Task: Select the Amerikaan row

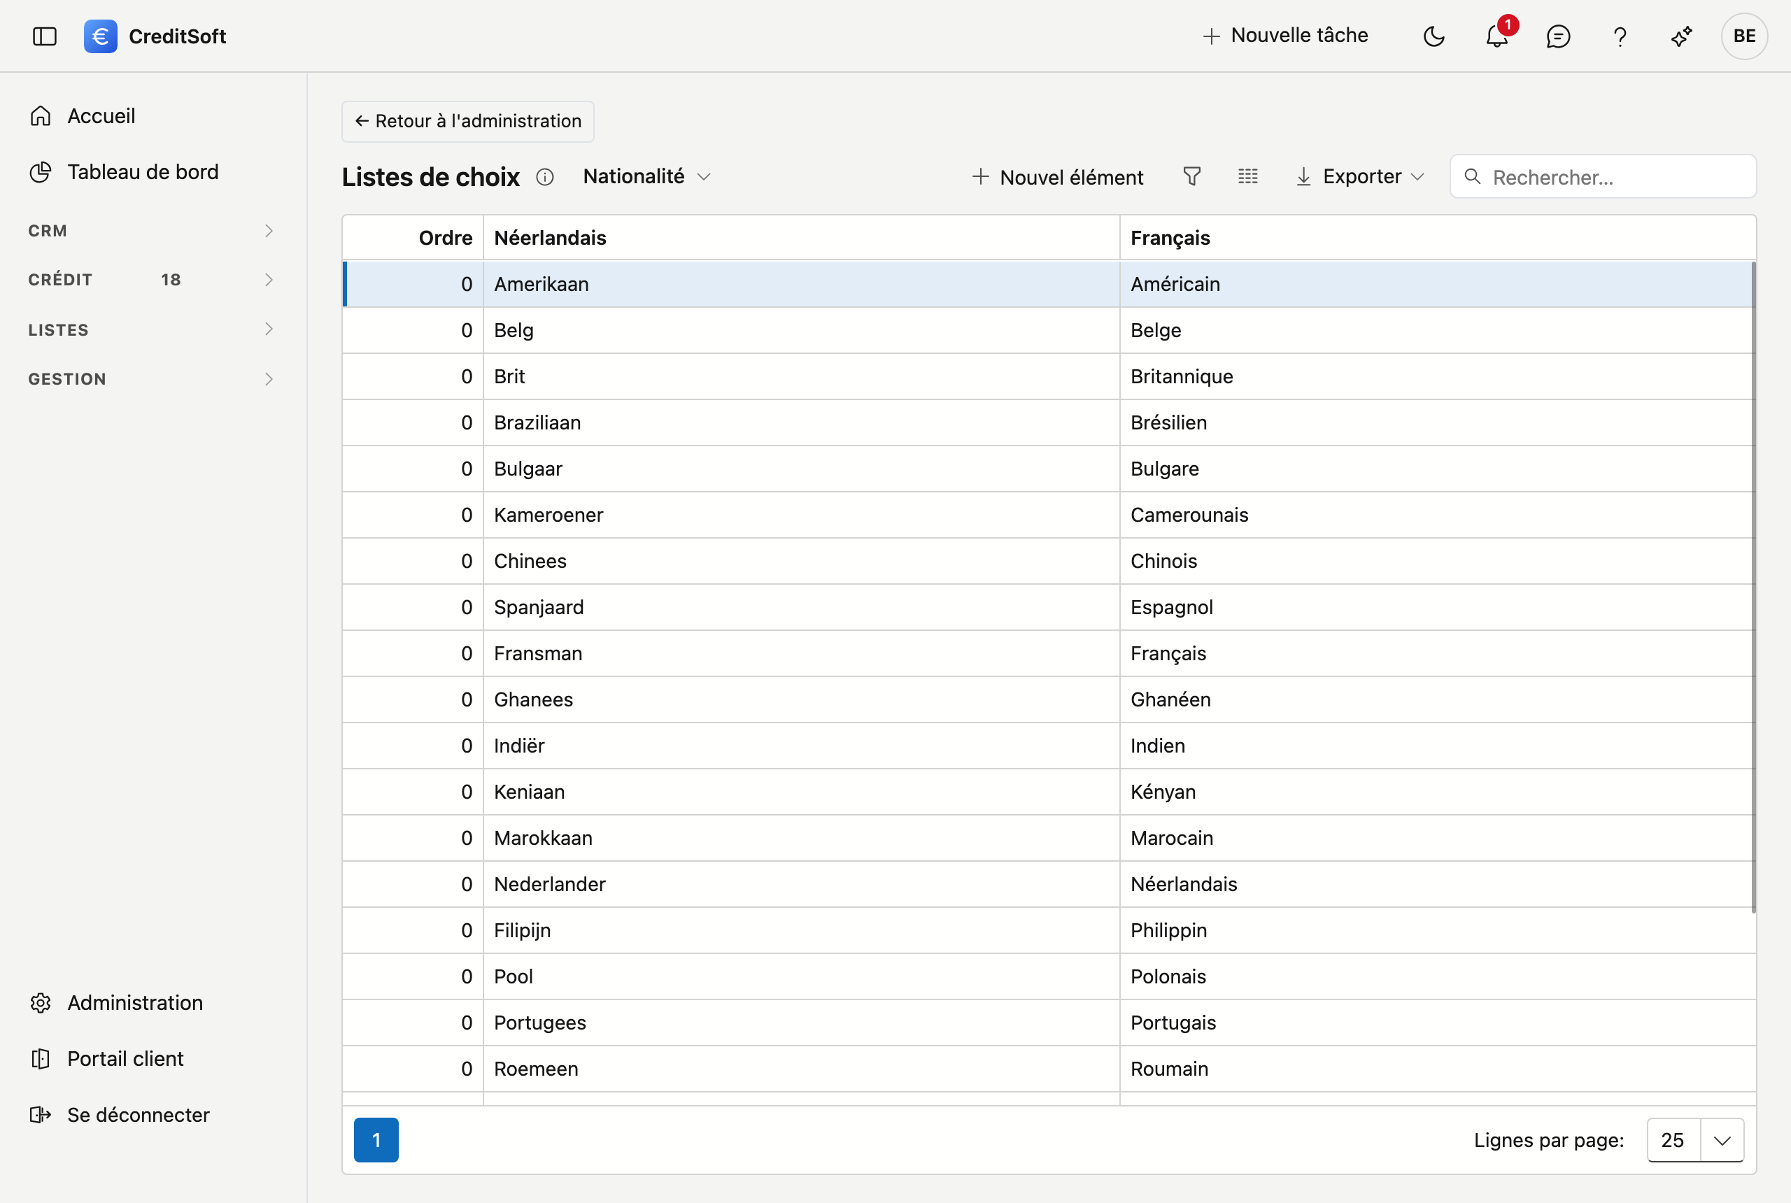Action: click(x=1048, y=284)
